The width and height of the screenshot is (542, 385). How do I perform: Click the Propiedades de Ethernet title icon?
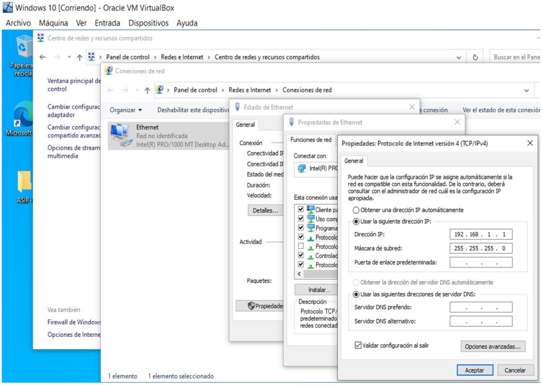tap(292, 122)
